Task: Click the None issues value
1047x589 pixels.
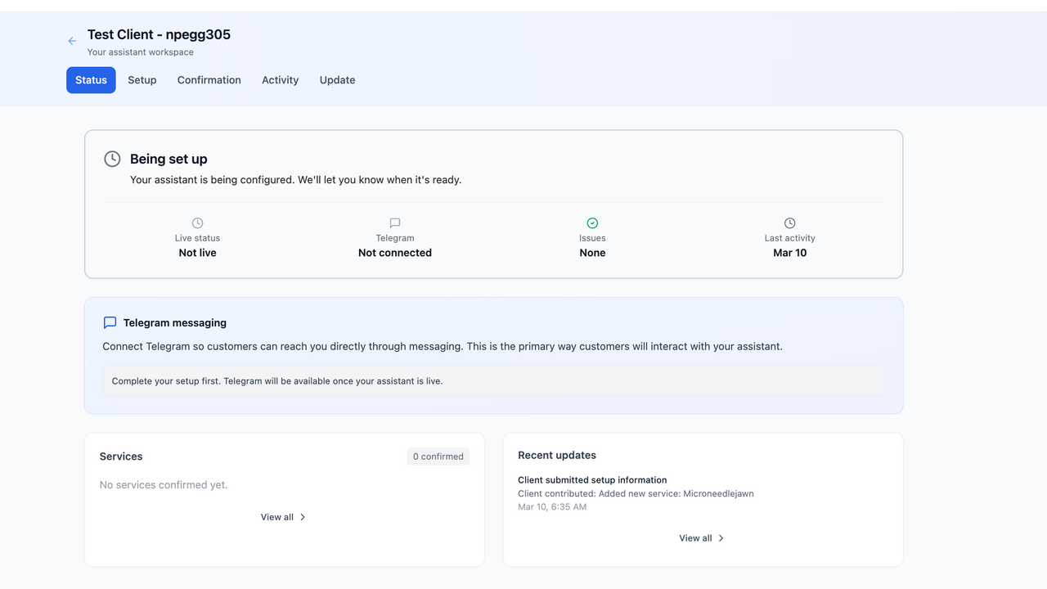Action: click(592, 253)
